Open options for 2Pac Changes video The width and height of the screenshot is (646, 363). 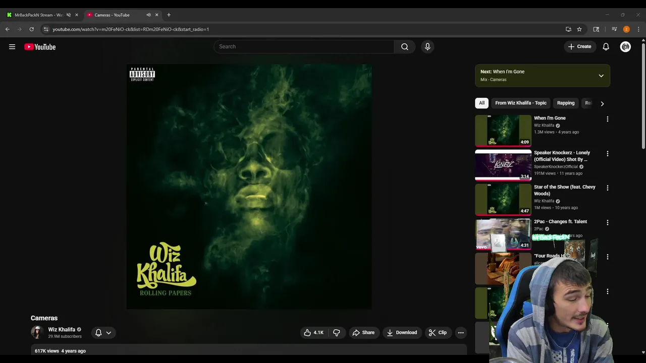pyautogui.click(x=607, y=222)
